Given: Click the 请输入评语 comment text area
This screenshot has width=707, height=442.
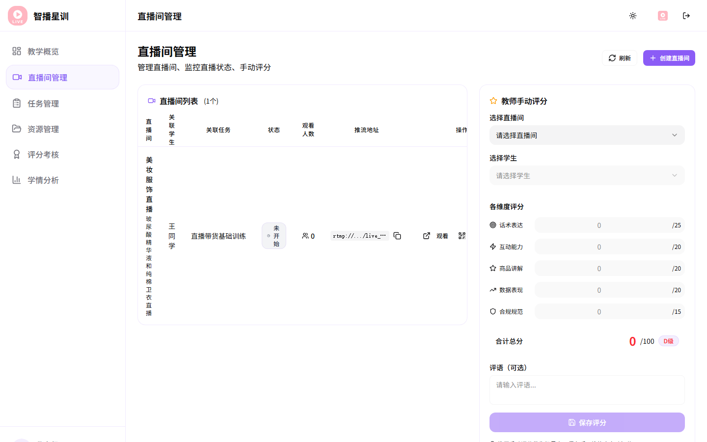Looking at the screenshot, I should pos(587,390).
